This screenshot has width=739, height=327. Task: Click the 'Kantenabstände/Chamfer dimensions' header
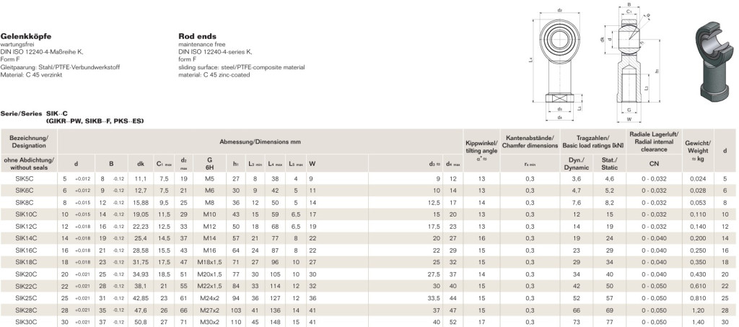[x=530, y=141]
